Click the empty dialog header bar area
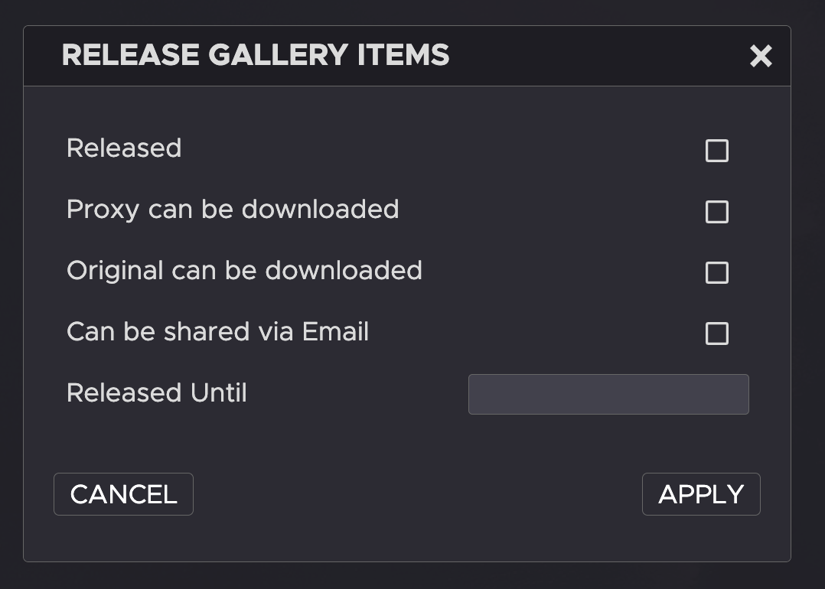Screen dimensions: 825x589 point(597,56)
